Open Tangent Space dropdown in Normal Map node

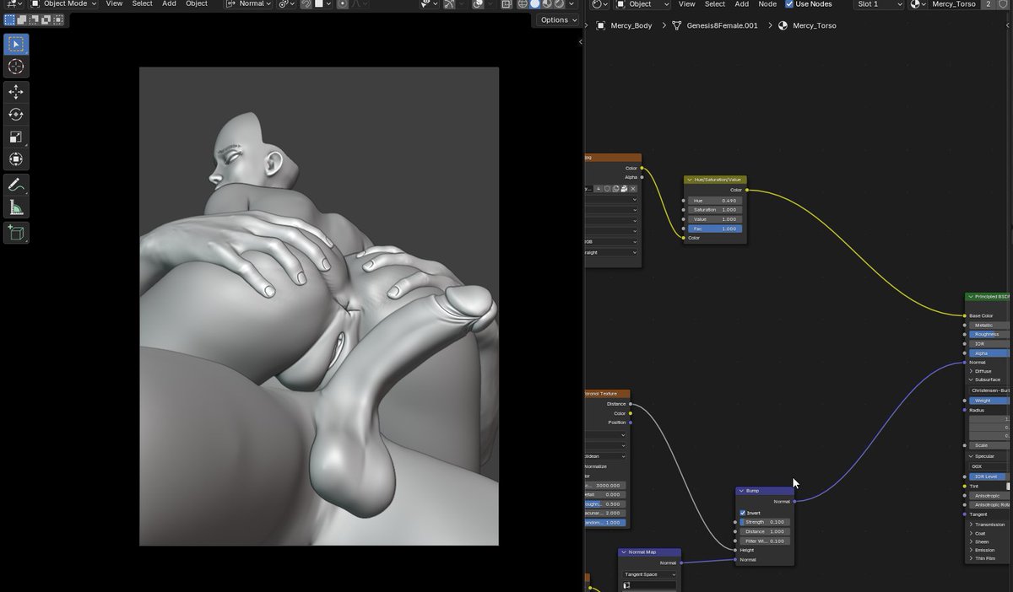(x=649, y=574)
